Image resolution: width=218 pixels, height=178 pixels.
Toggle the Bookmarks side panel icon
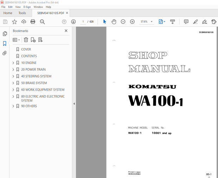[5, 44]
